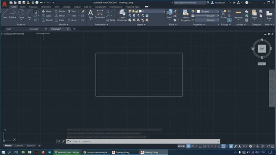The width and height of the screenshot is (276, 155).
Task: Click the Move modify tool
Action: coord(47,11)
